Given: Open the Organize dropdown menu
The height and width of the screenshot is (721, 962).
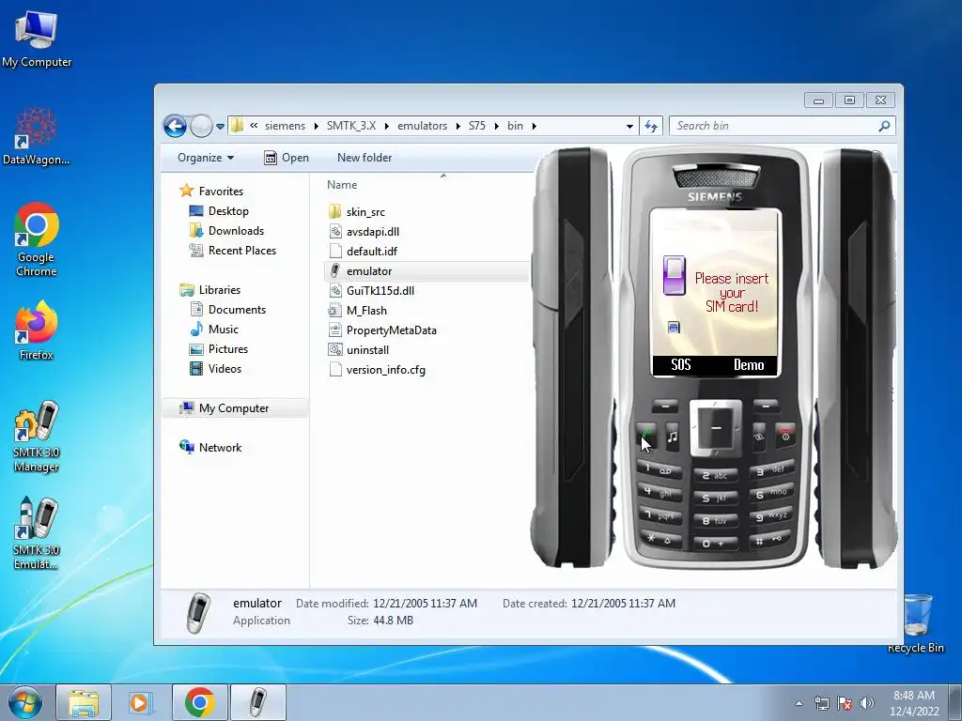Looking at the screenshot, I should click(x=206, y=158).
